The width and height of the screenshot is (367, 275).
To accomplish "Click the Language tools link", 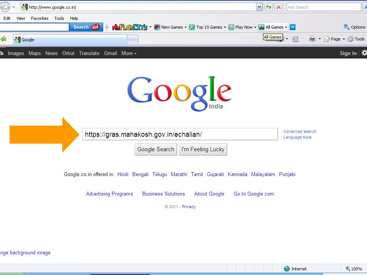I will point(297,137).
